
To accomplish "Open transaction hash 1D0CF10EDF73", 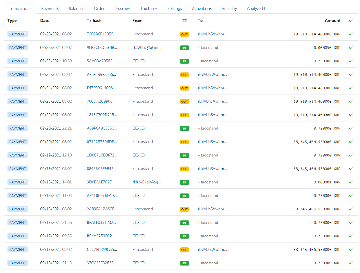I will [102, 155].
